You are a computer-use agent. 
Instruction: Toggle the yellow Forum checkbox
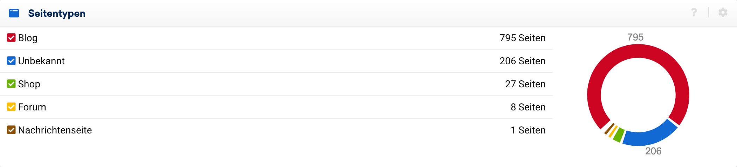(11, 107)
